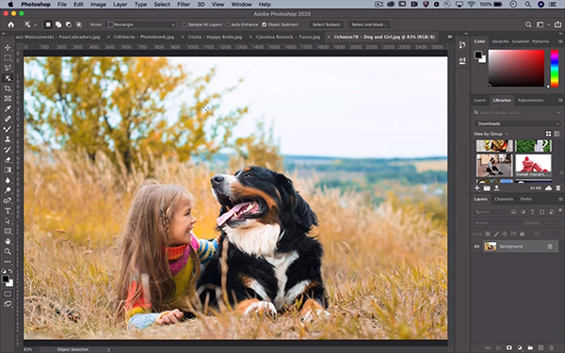Switch to the Swatches tab

[501, 41]
